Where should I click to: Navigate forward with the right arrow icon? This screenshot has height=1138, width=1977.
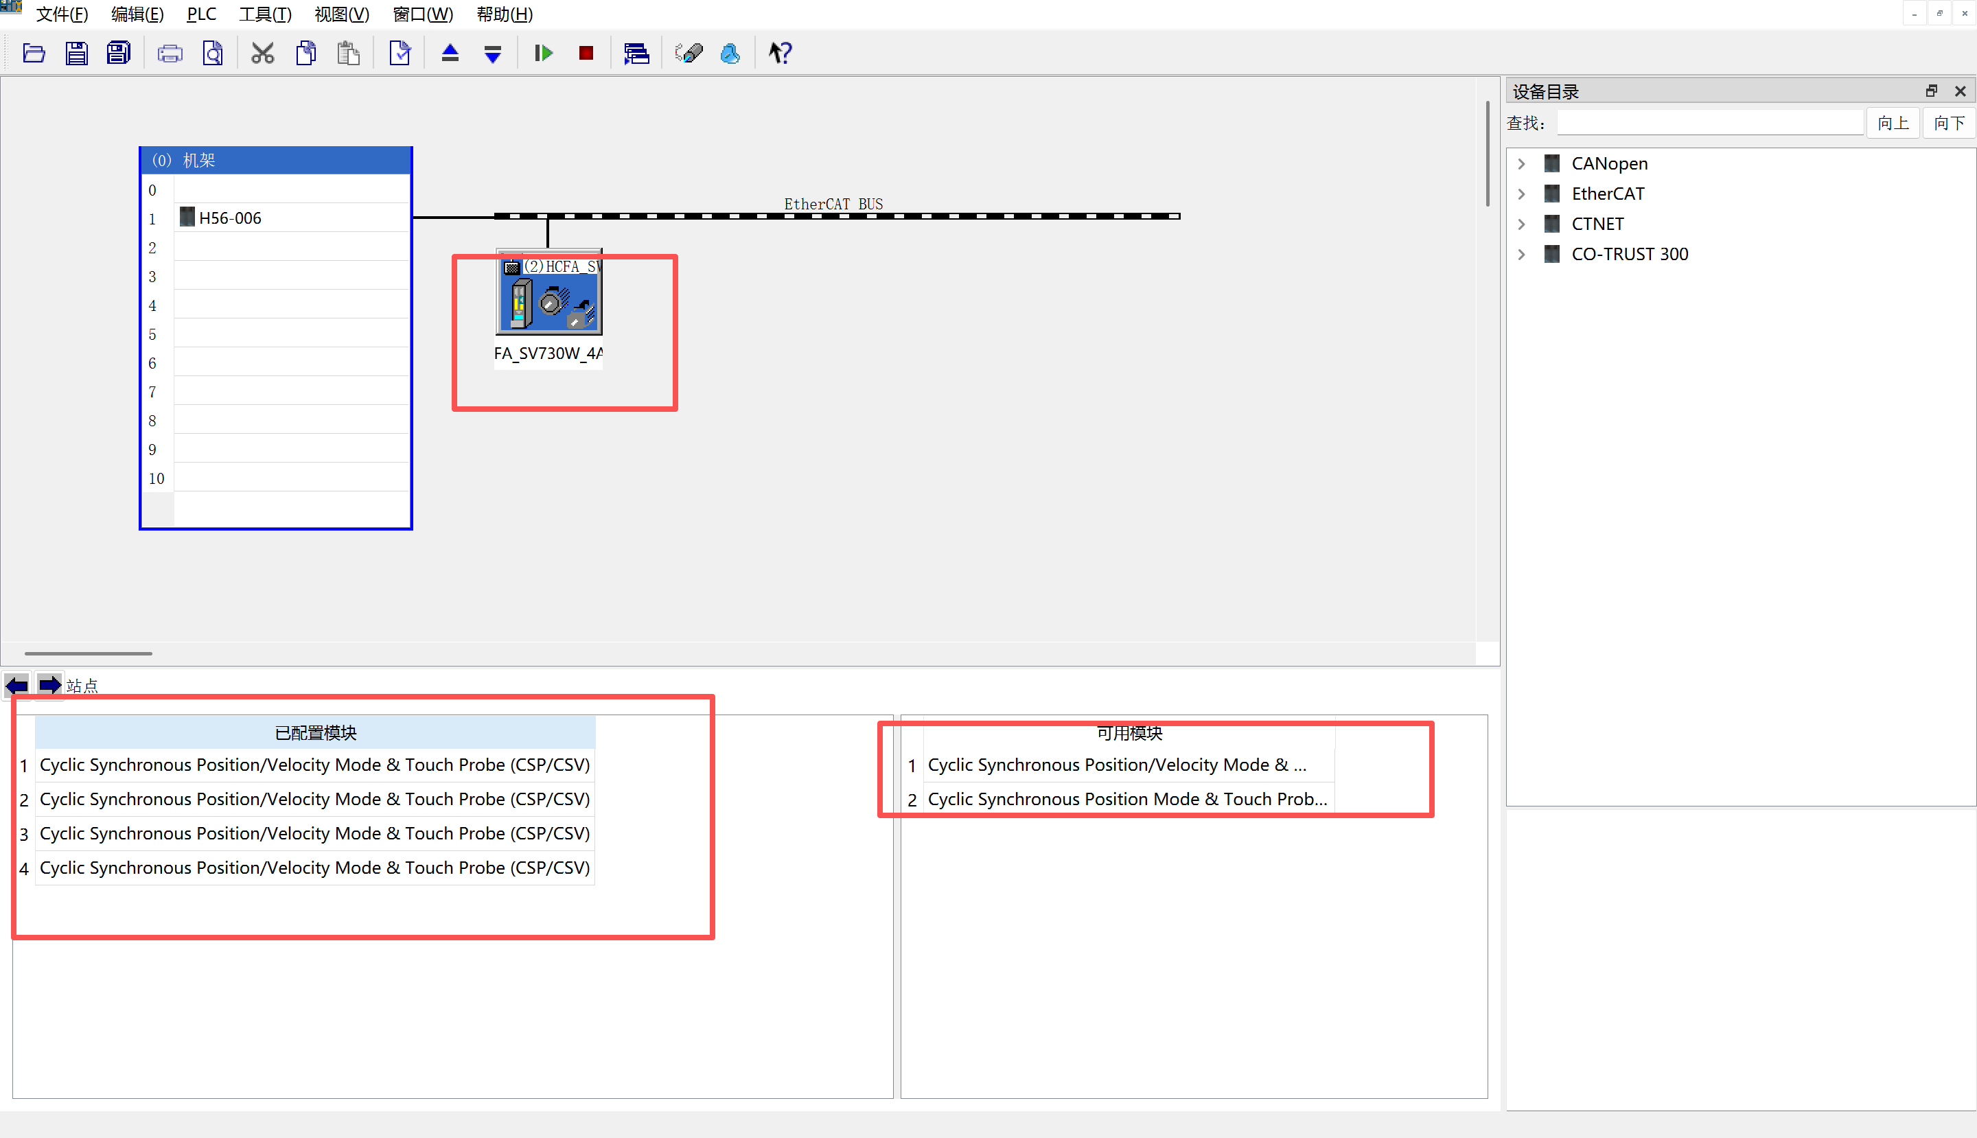click(50, 686)
